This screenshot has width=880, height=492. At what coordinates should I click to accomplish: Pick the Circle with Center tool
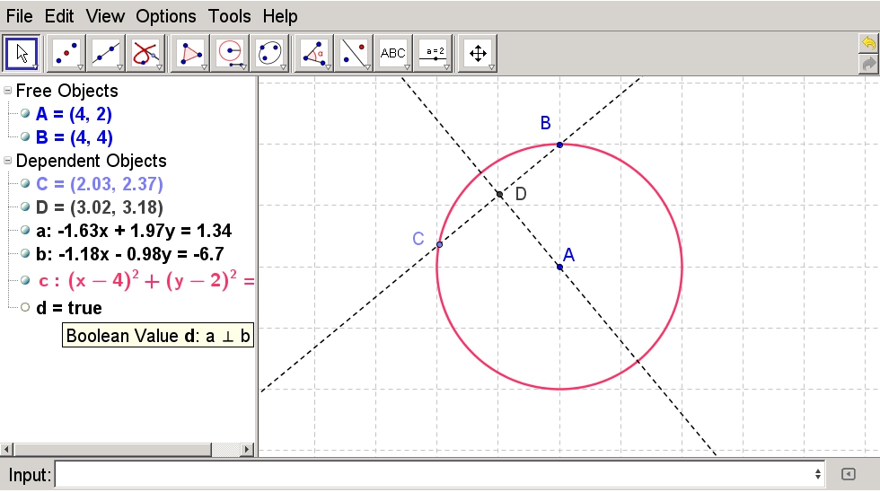230,54
